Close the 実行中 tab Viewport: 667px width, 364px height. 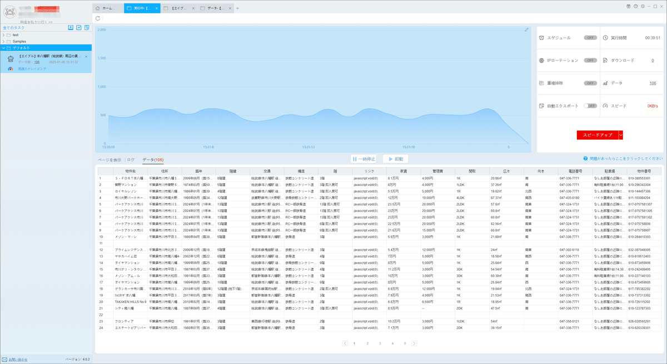coord(157,8)
